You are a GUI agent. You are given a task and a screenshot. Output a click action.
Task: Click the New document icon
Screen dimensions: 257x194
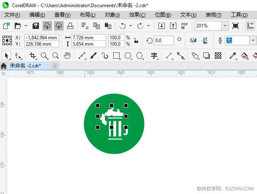tap(6, 26)
